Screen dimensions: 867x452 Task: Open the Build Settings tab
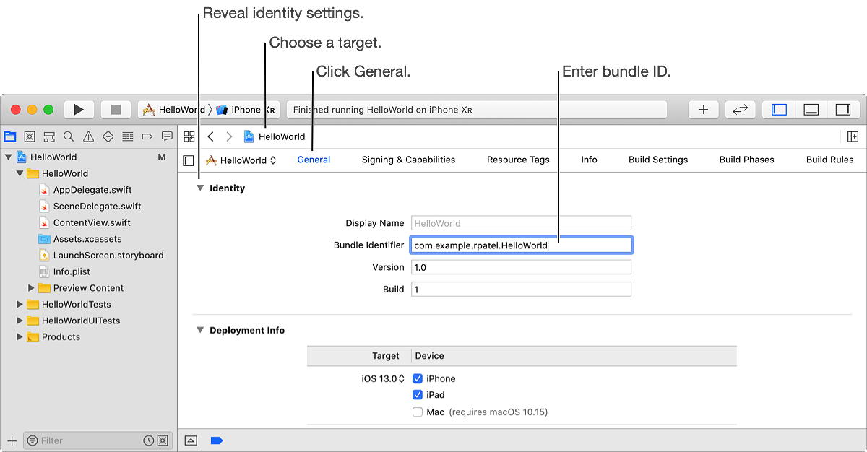point(658,160)
